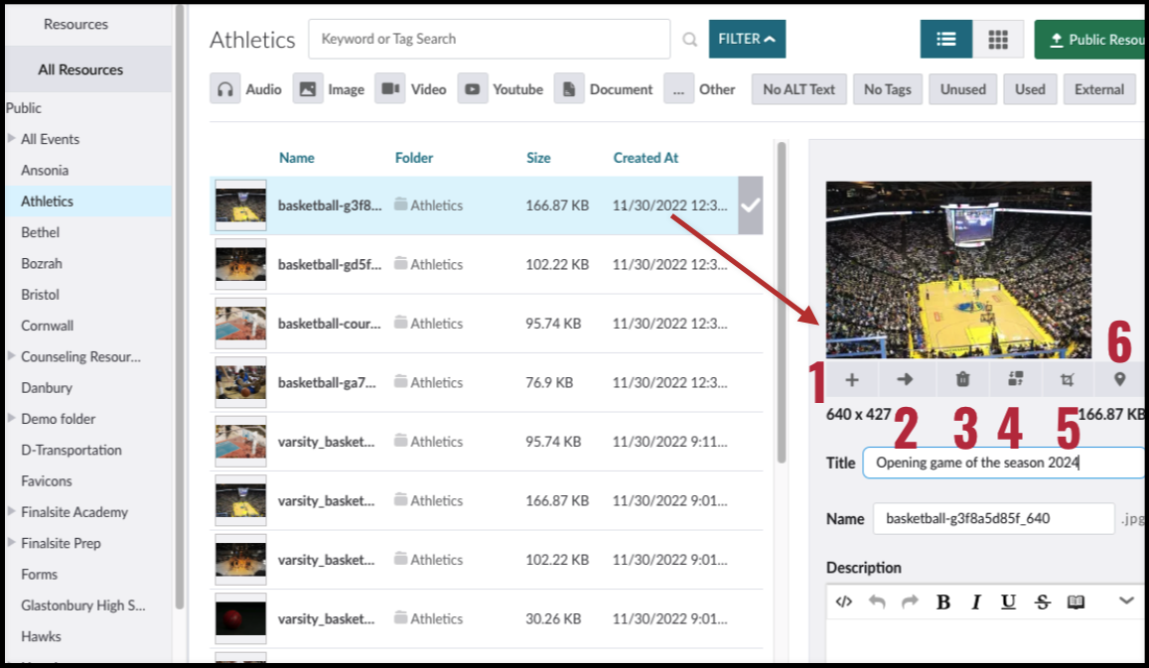Click the trash delete icon
The height and width of the screenshot is (668, 1149).
coord(962,379)
